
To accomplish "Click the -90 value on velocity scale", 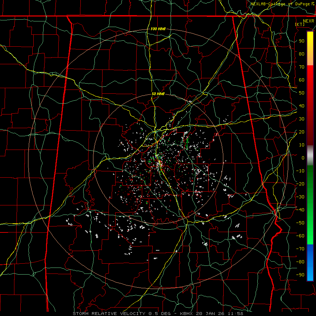I will (x=300, y=275).
